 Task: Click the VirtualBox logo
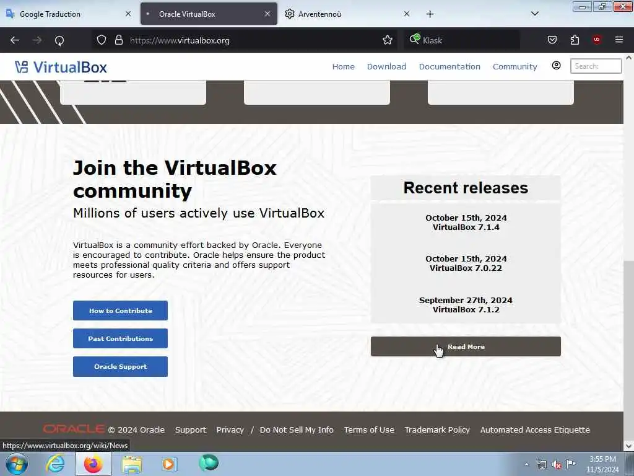(x=61, y=67)
